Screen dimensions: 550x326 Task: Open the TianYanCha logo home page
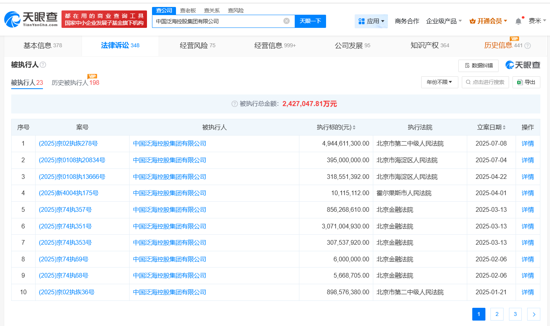(x=31, y=19)
